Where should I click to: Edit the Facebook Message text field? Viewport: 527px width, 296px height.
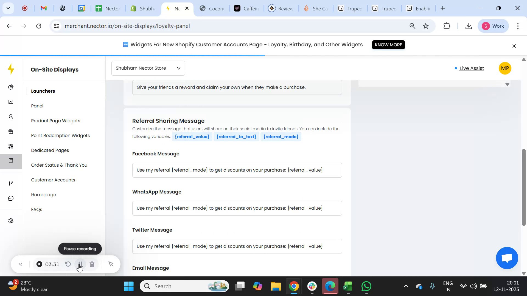coord(237,170)
